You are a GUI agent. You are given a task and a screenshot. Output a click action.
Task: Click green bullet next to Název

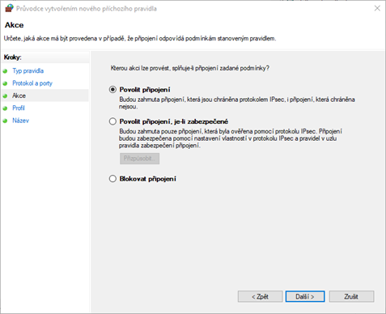point(5,121)
